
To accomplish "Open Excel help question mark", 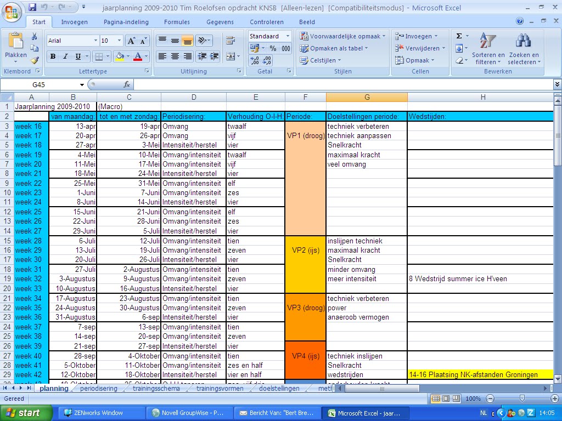I will [520, 21].
